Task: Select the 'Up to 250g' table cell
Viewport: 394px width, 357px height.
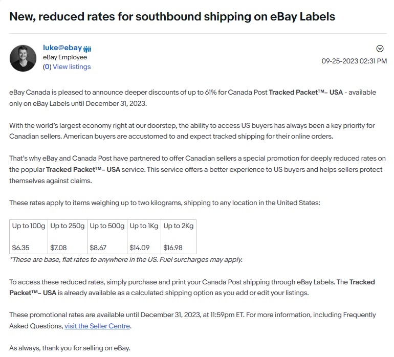Action: (x=68, y=237)
